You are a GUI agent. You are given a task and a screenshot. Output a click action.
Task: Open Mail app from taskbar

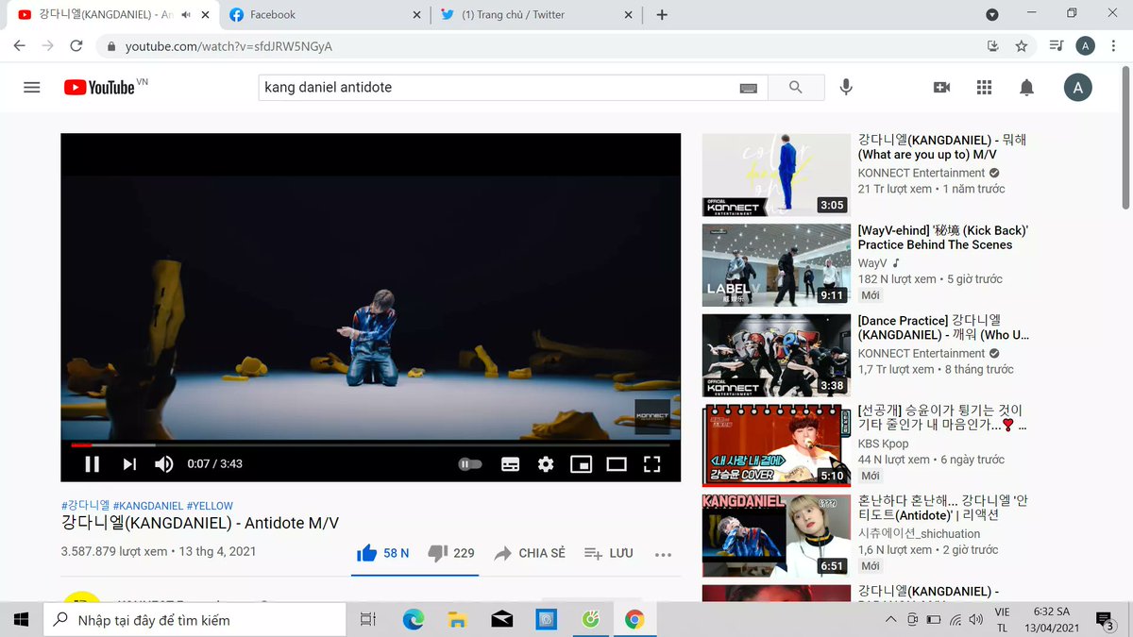(x=502, y=619)
